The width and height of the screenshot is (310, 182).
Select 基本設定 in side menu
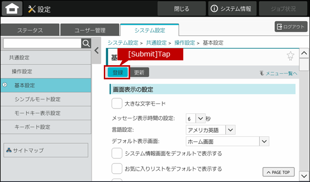46,85
